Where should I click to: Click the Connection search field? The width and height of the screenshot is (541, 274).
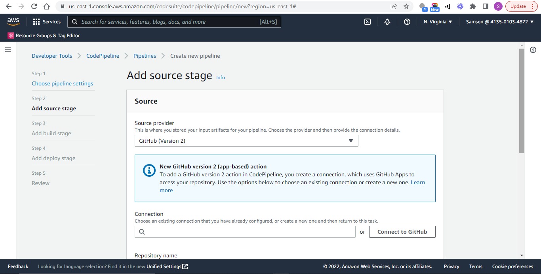245,232
